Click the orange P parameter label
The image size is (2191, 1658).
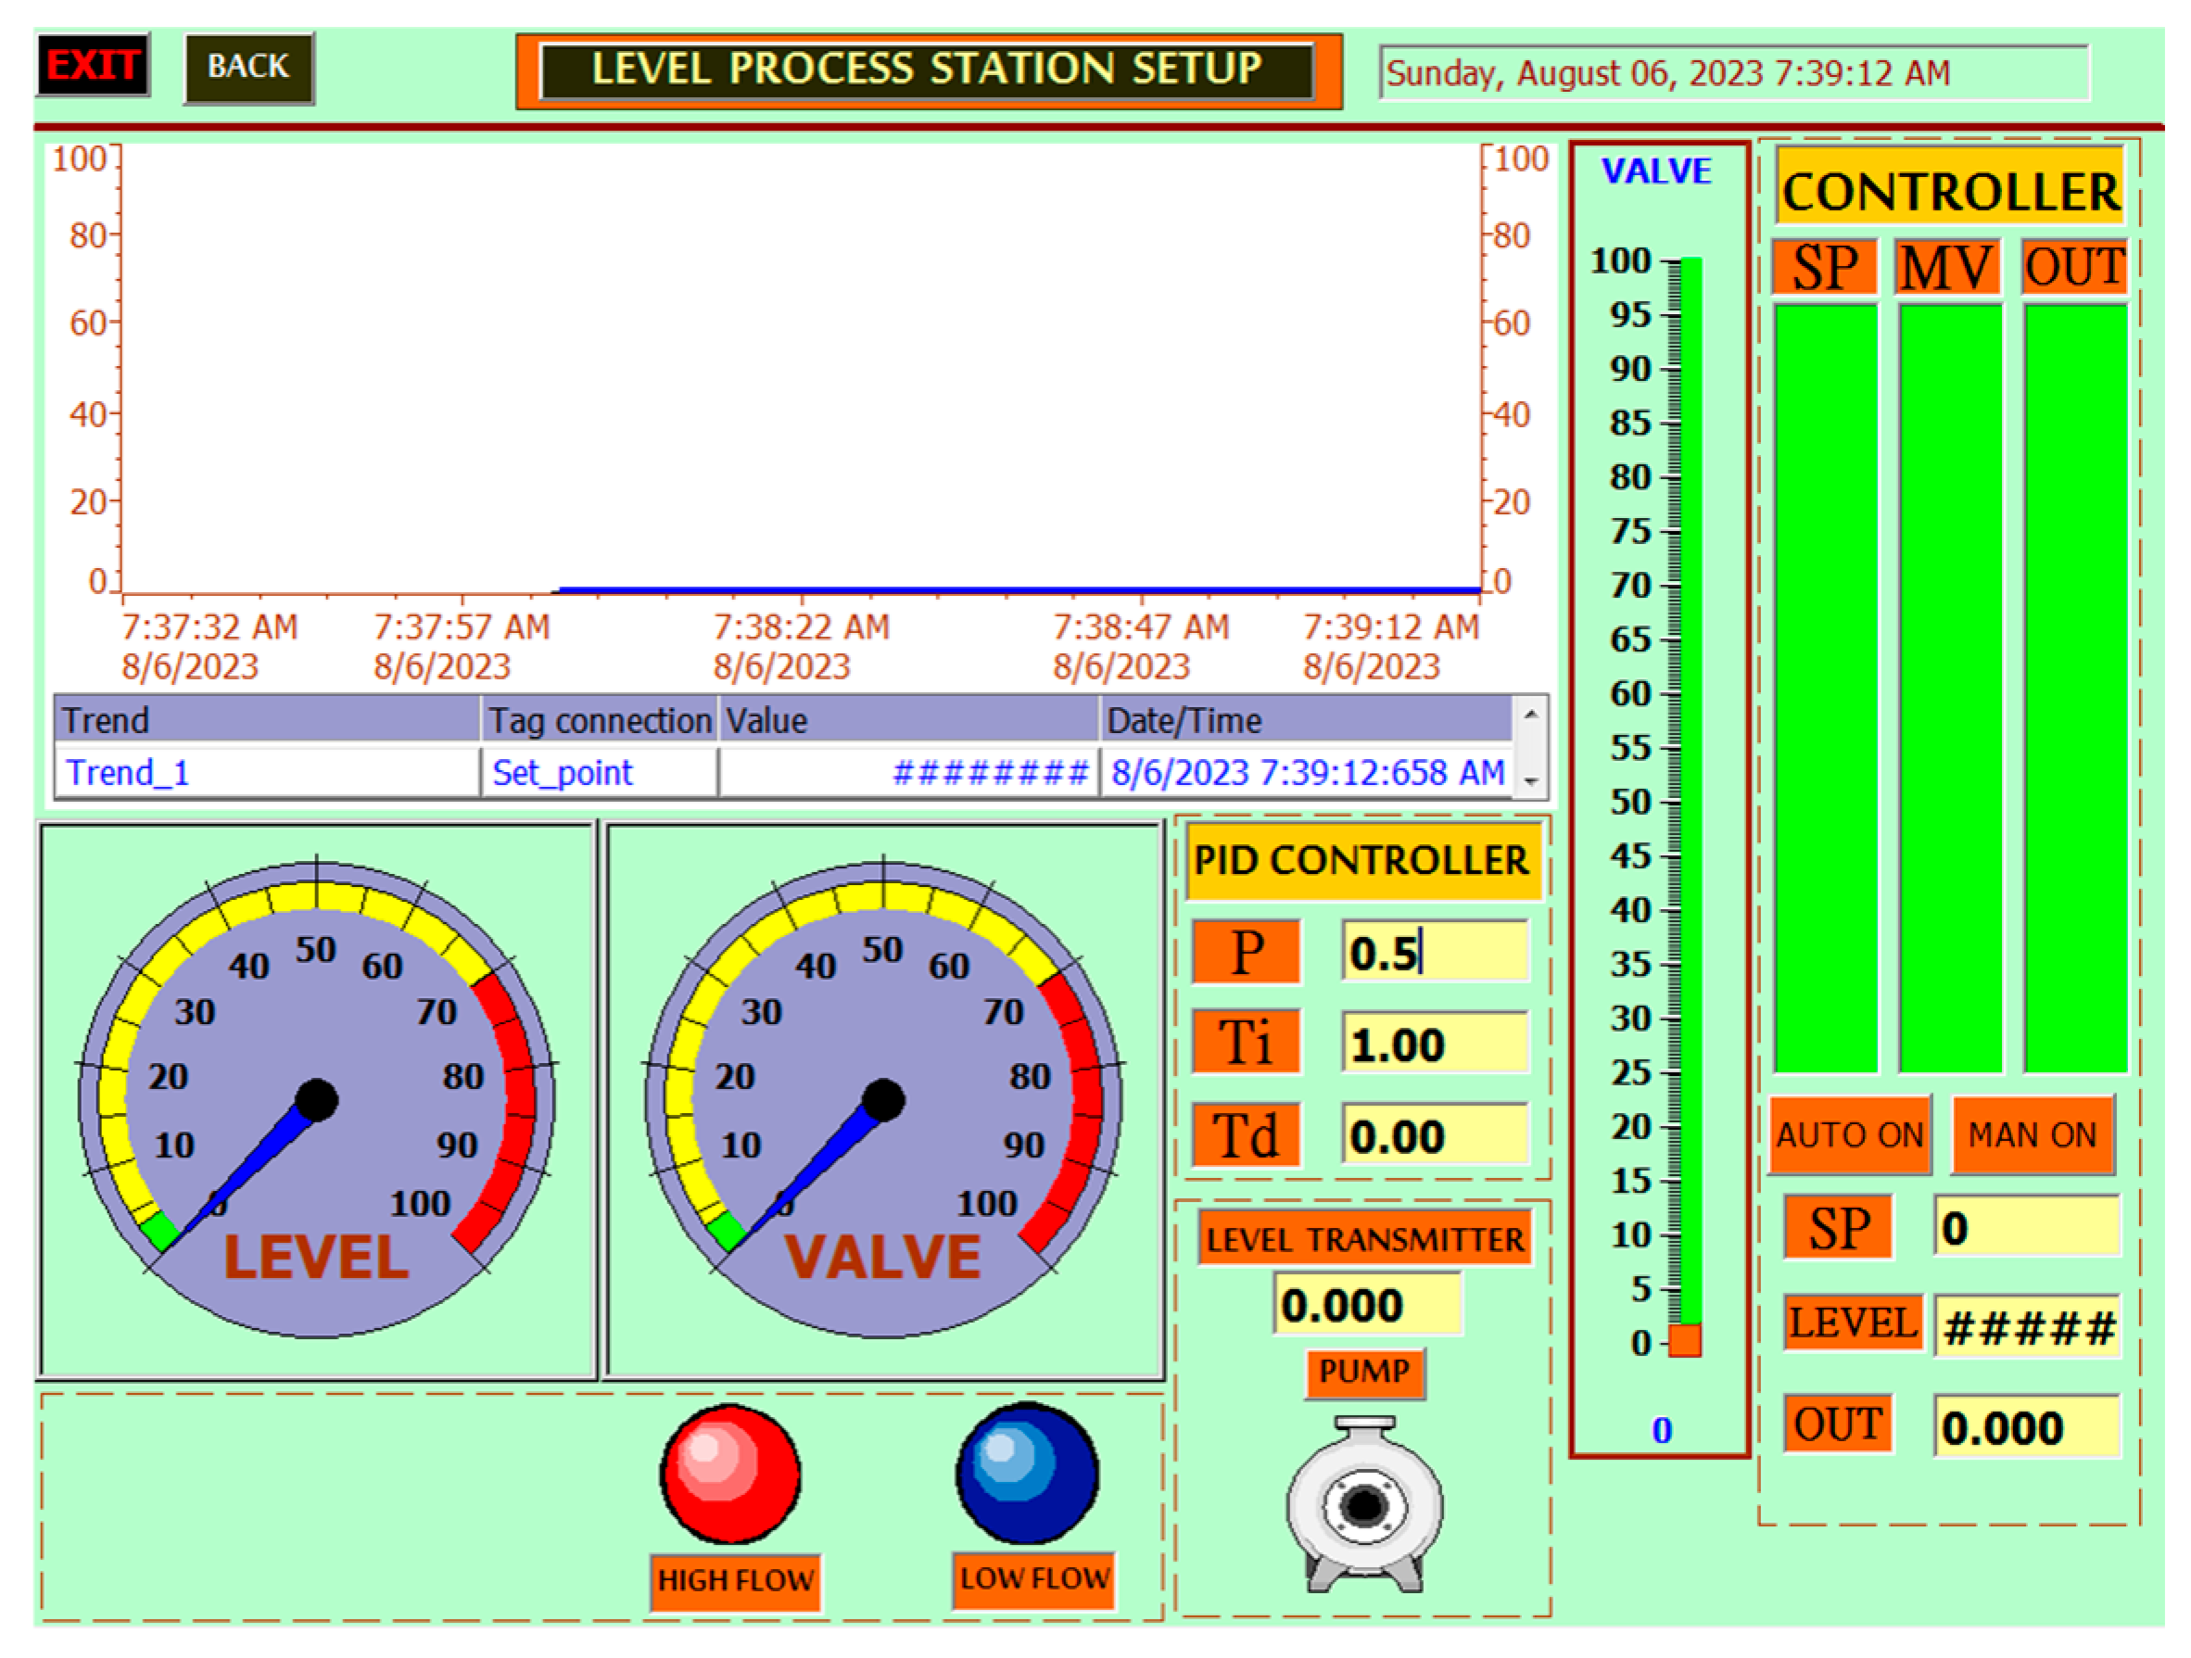coord(1246,951)
